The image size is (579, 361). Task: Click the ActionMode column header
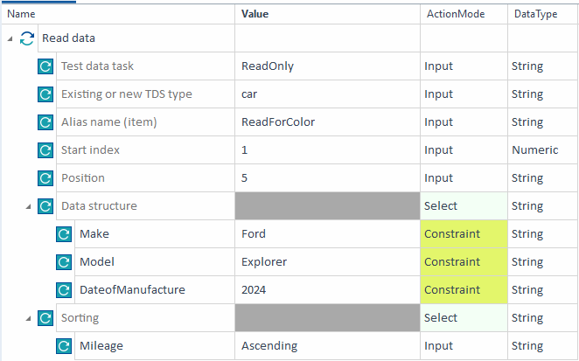[x=455, y=14]
